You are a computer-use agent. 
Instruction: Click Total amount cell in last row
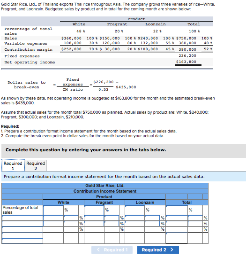pyautogui.click(x=177, y=241)
